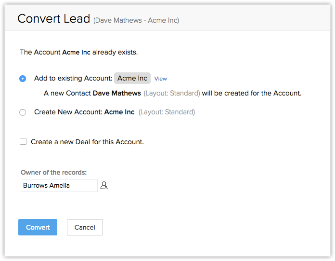Click the Account Acme Inc already exists message
The image size is (335, 261).
pyautogui.click(x=79, y=52)
